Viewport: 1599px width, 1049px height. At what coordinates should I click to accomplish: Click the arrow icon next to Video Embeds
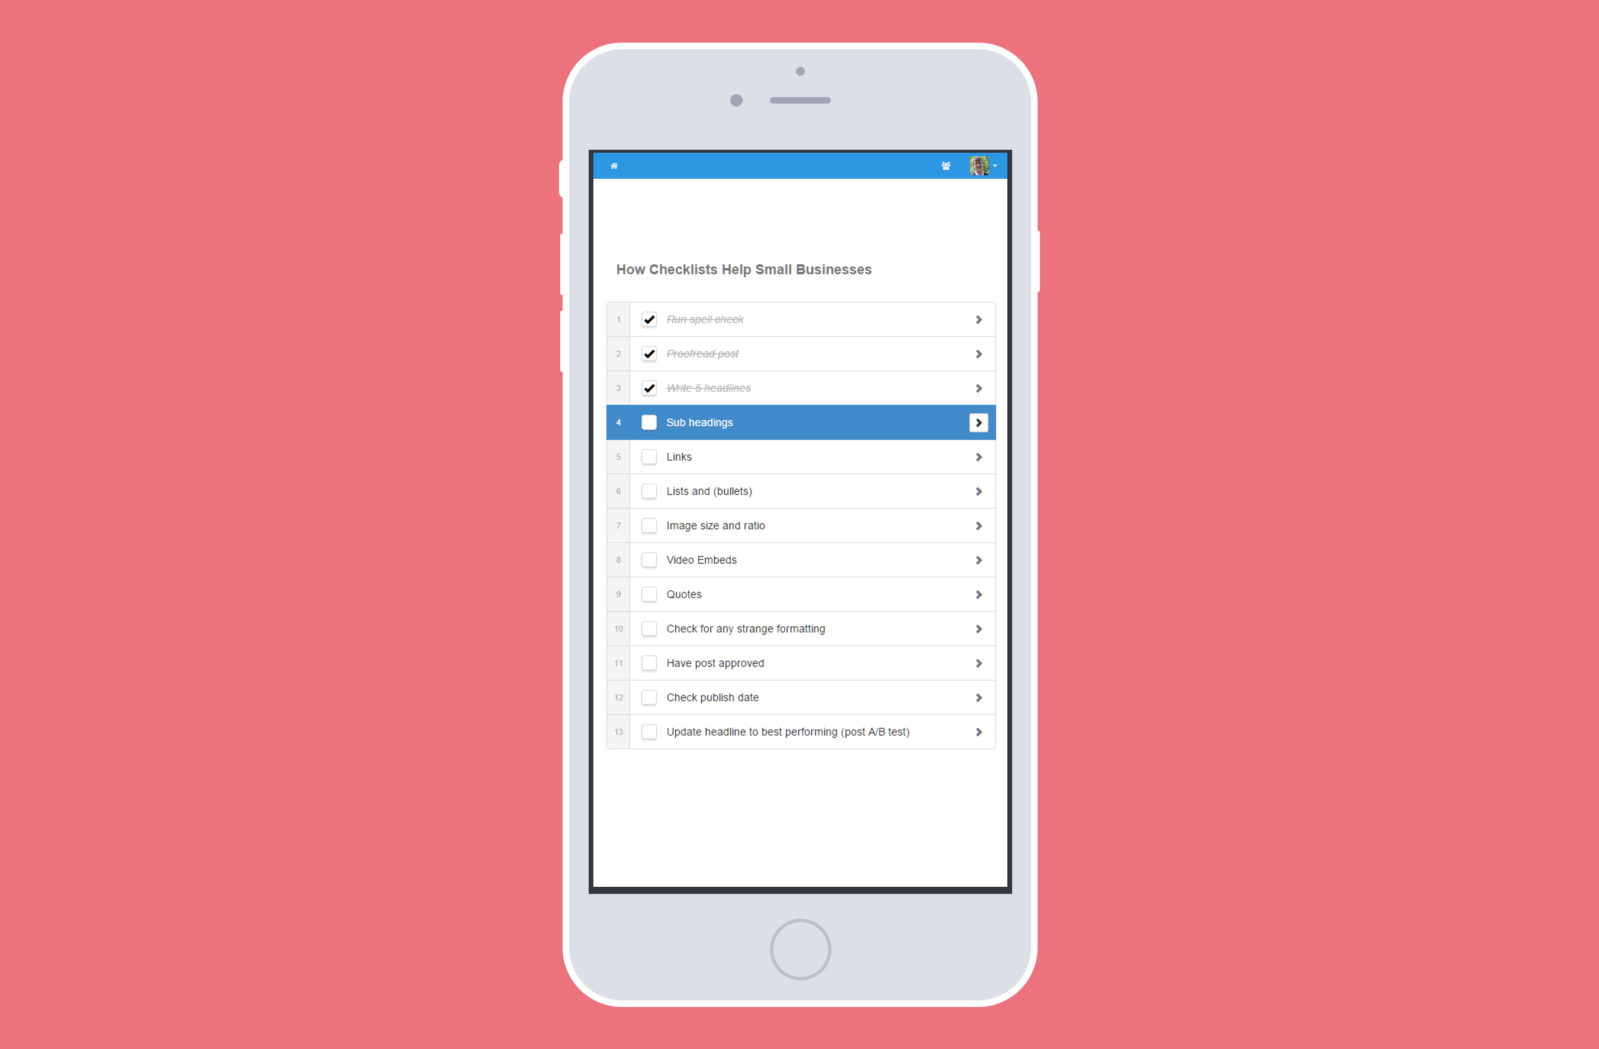[982, 558]
